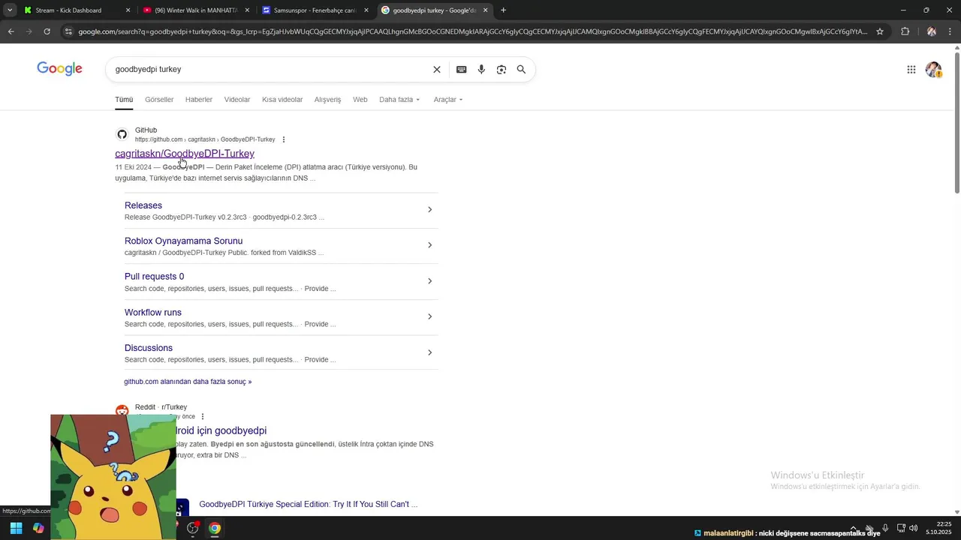Open the Chrome extensions puzzle icon
961x540 pixels.
[905, 31]
